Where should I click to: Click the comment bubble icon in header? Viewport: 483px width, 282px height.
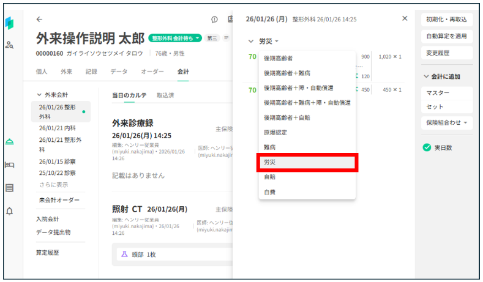pyautogui.click(x=214, y=20)
